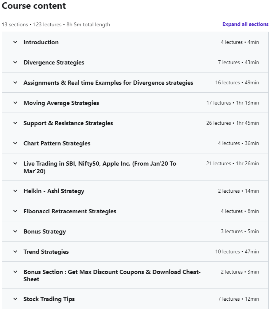The height and width of the screenshot is (311, 271).
Task: Select Moving Average Strategies title text
Action: pyautogui.click(x=61, y=103)
